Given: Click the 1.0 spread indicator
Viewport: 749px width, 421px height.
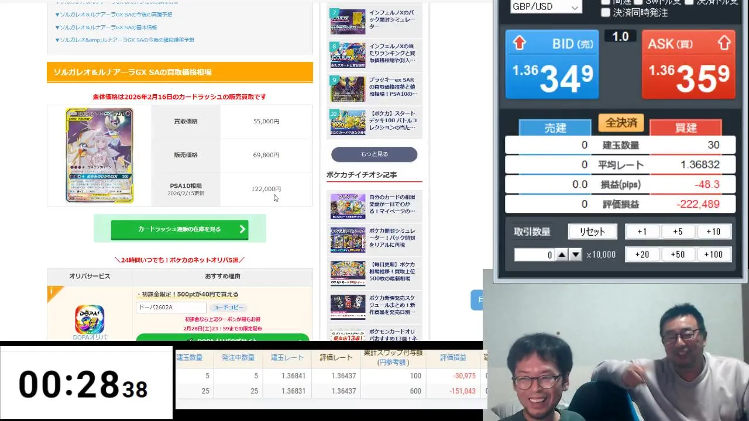Looking at the screenshot, I should coord(620,36).
